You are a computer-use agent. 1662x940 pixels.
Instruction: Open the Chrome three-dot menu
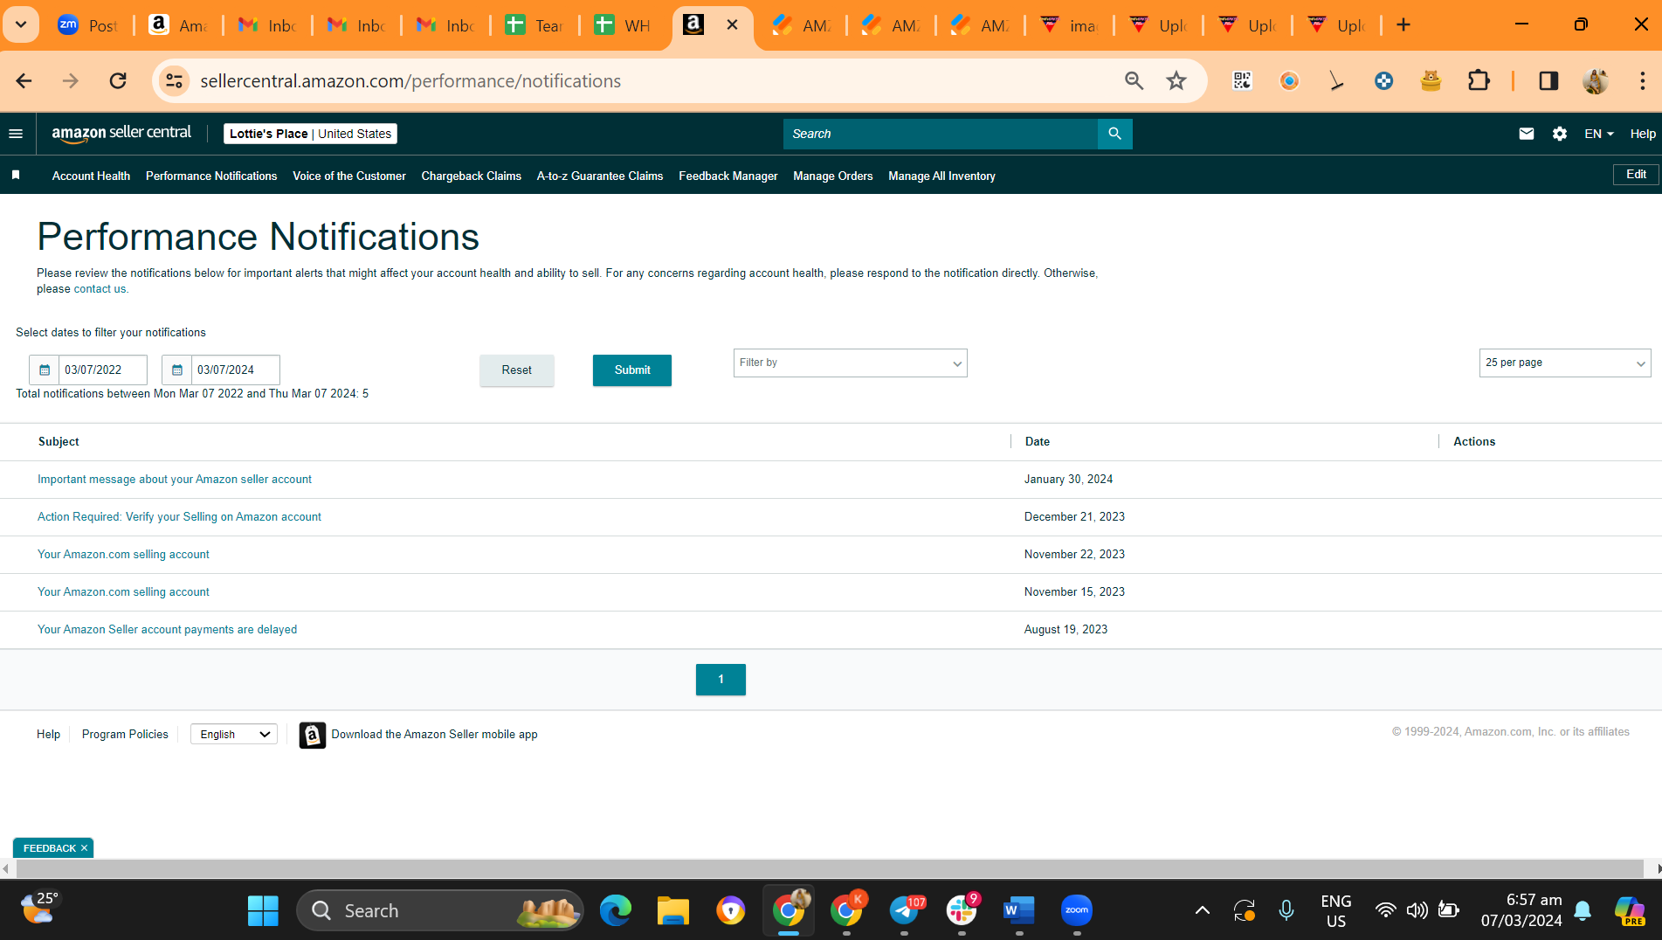pos(1642,81)
